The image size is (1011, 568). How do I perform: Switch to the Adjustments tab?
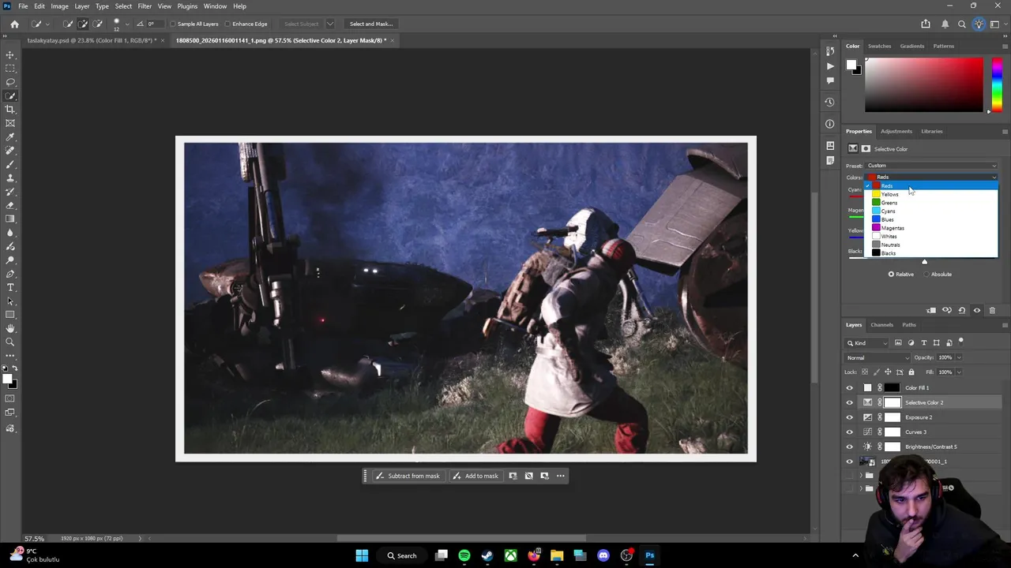coord(896,131)
